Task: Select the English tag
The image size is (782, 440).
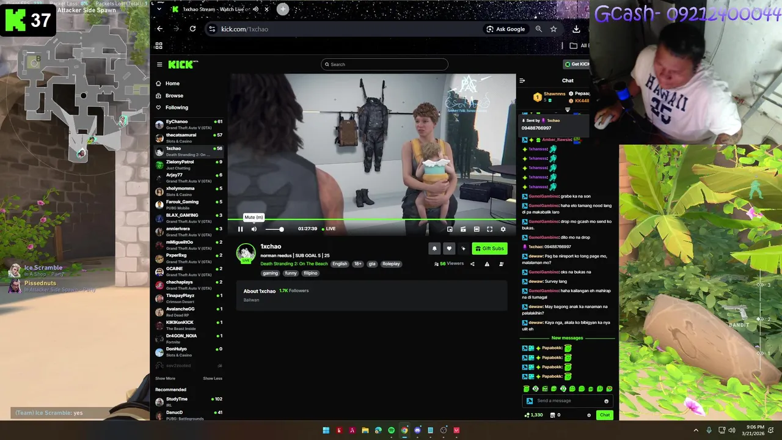Action: 340,264
